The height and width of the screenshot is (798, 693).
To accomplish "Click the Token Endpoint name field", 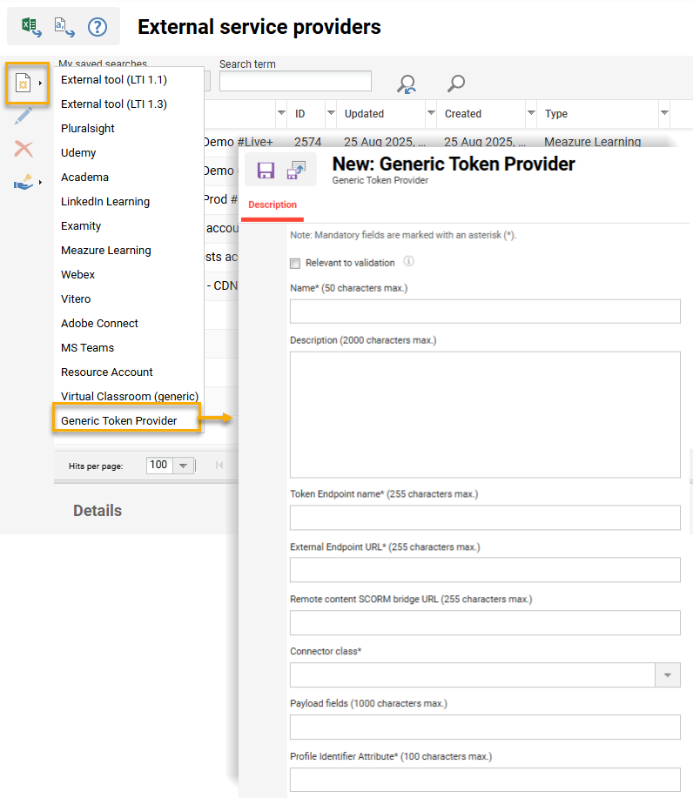I will [x=485, y=518].
